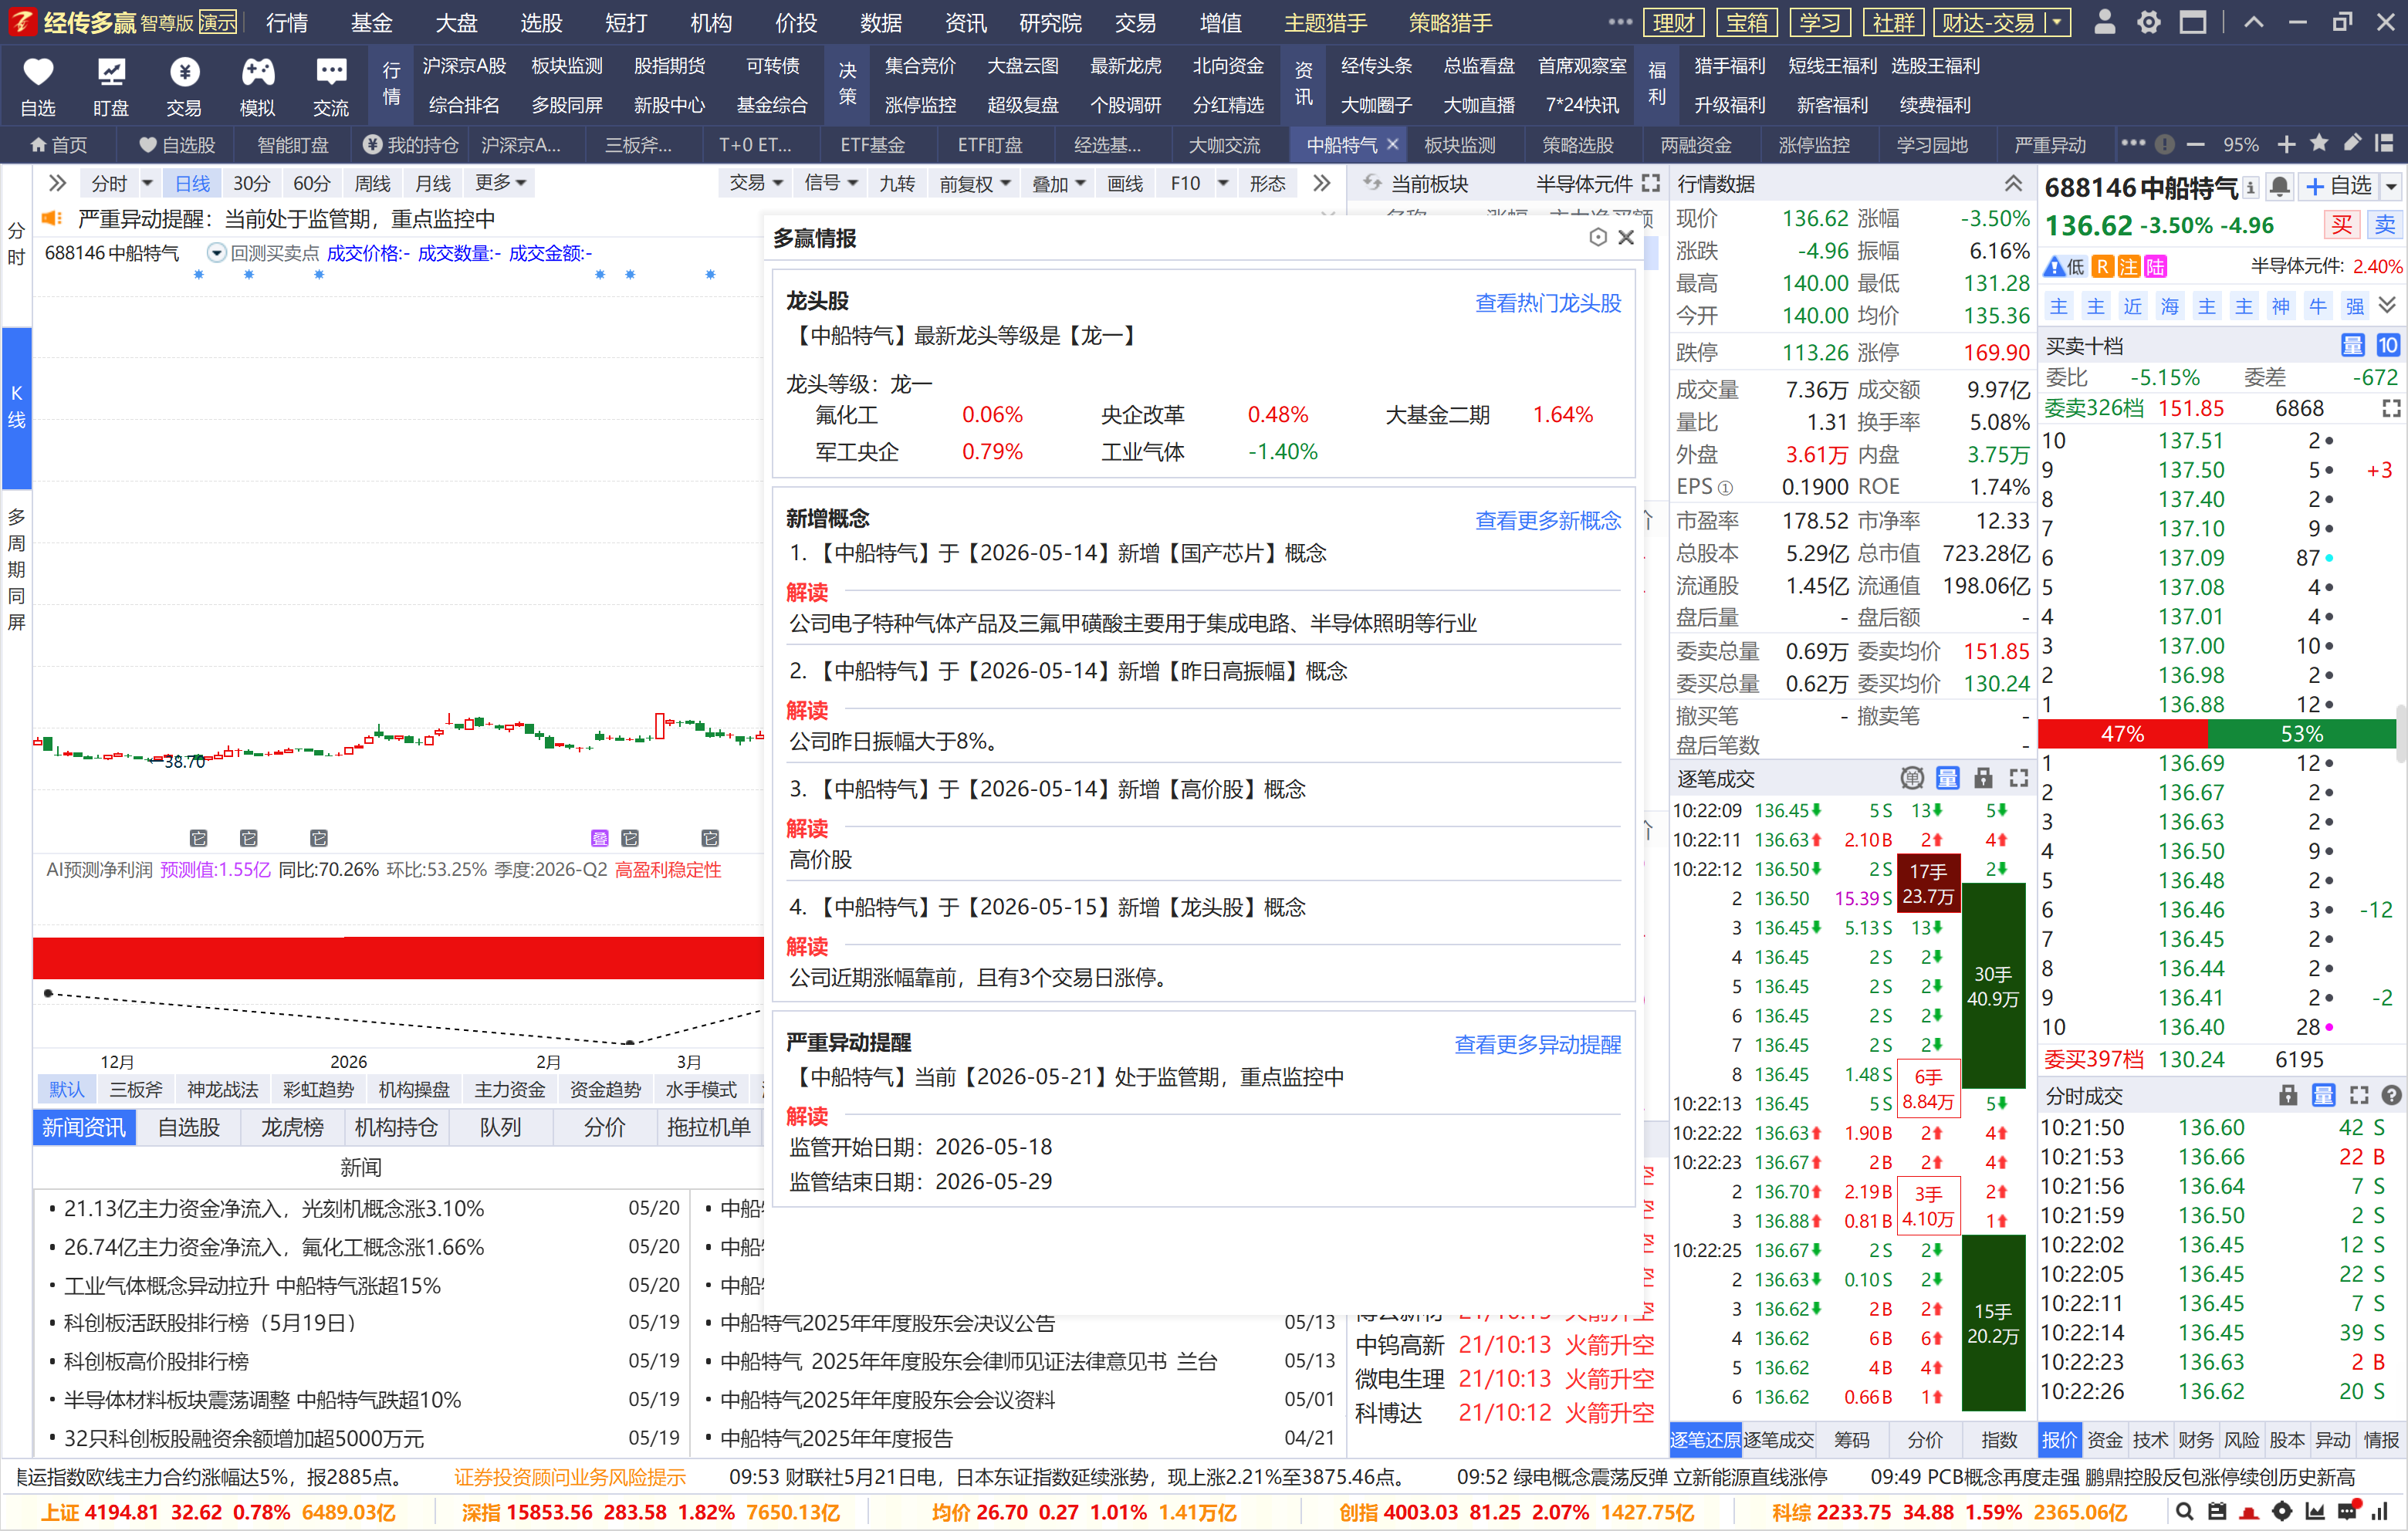2408x1531 pixels.
Task: Click settings hexagon icon in 多赢情报 popup
Action: tap(1597, 237)
